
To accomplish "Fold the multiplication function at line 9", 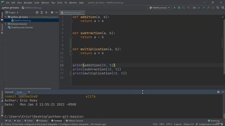I will point(71,49).
